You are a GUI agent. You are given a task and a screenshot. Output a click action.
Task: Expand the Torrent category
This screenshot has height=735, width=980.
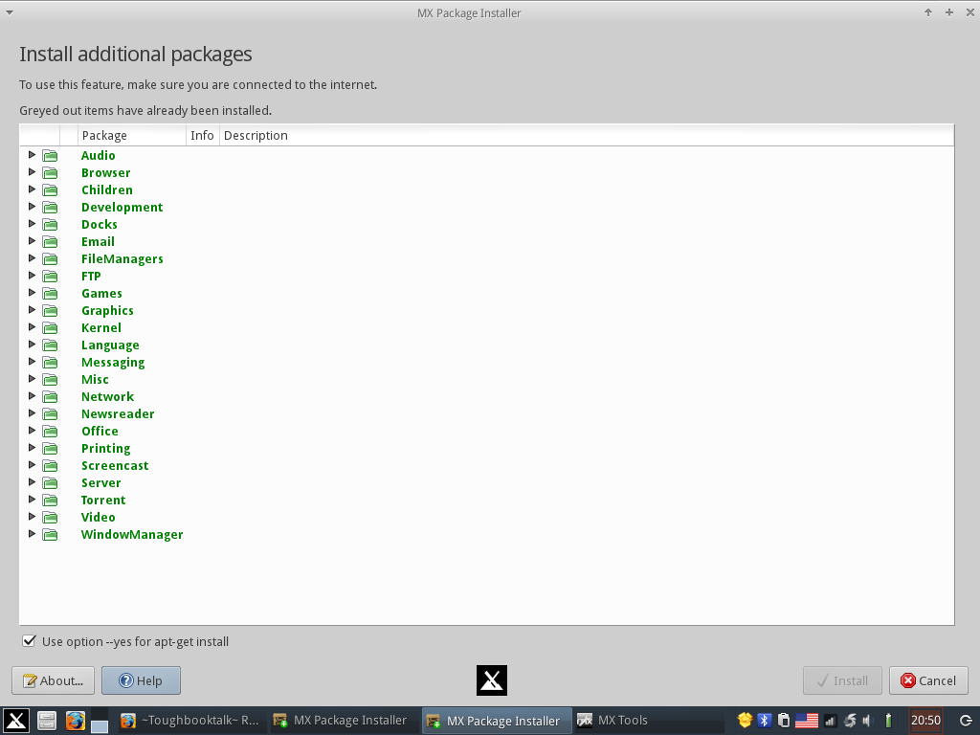coord(32,500)
